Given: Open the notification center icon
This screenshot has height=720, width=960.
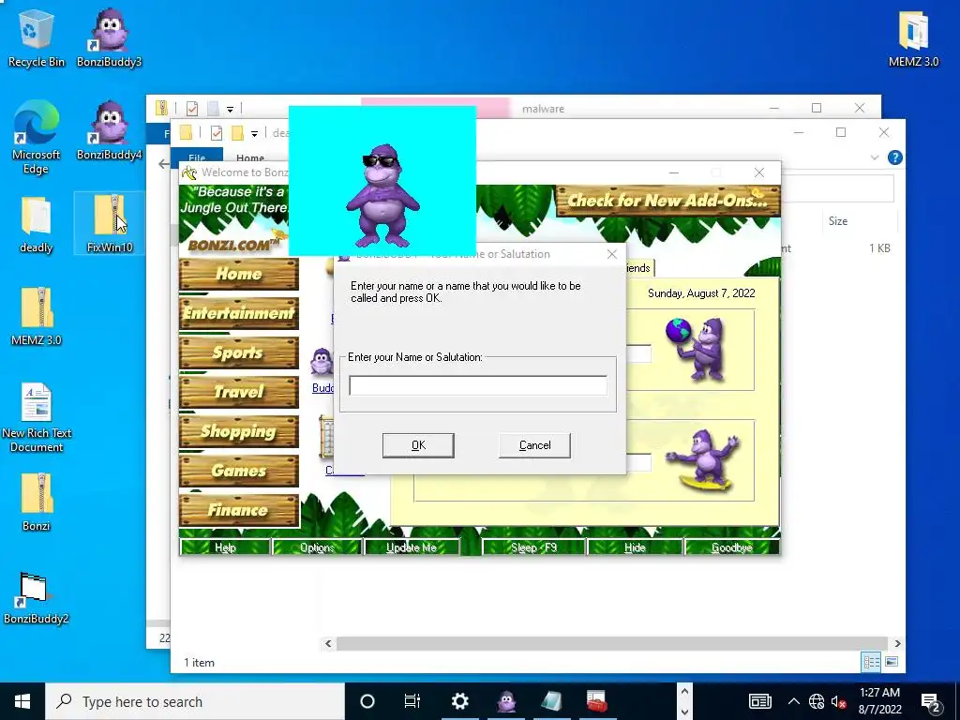Looking at the screenshot, I should [x=930, y=701].
